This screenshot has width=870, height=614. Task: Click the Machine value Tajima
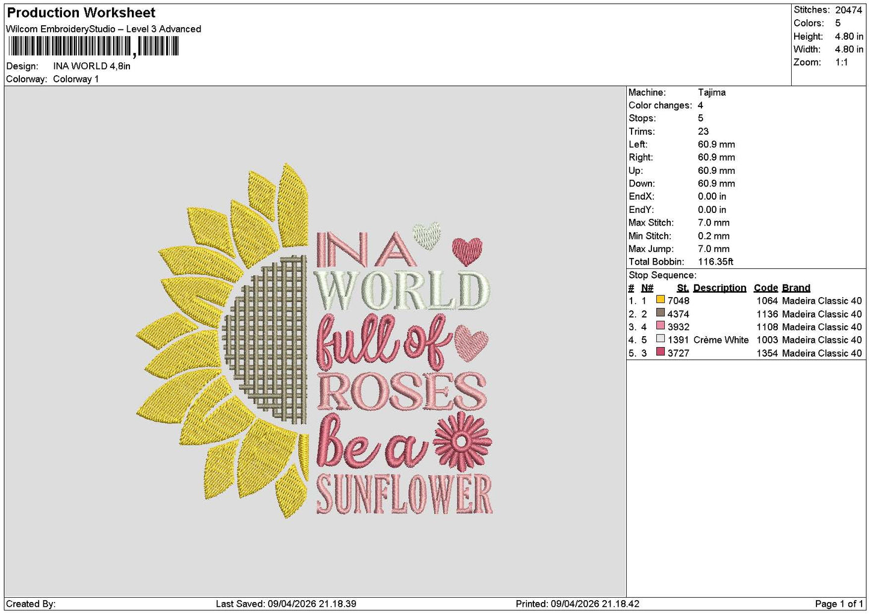(712, 93)
